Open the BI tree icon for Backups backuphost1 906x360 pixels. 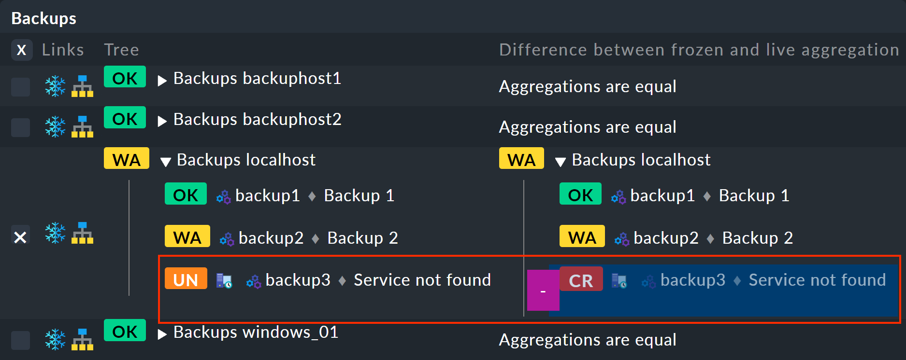tap(82, 86)
